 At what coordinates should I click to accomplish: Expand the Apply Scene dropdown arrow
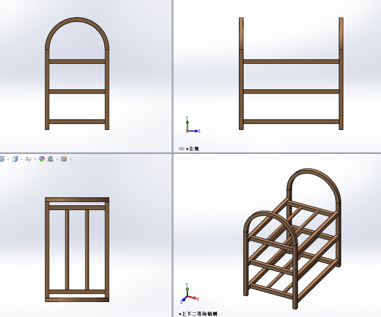click(57, 159)
